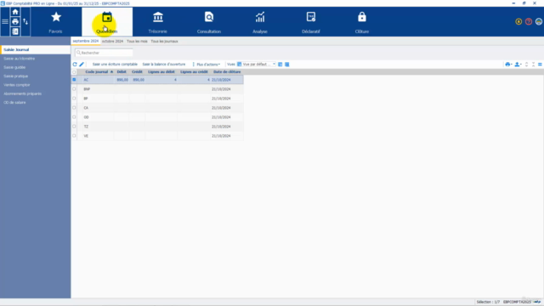Viewport: 544px width, 306px height.
Task: Go to the home icon
Action: pos(15,12)
